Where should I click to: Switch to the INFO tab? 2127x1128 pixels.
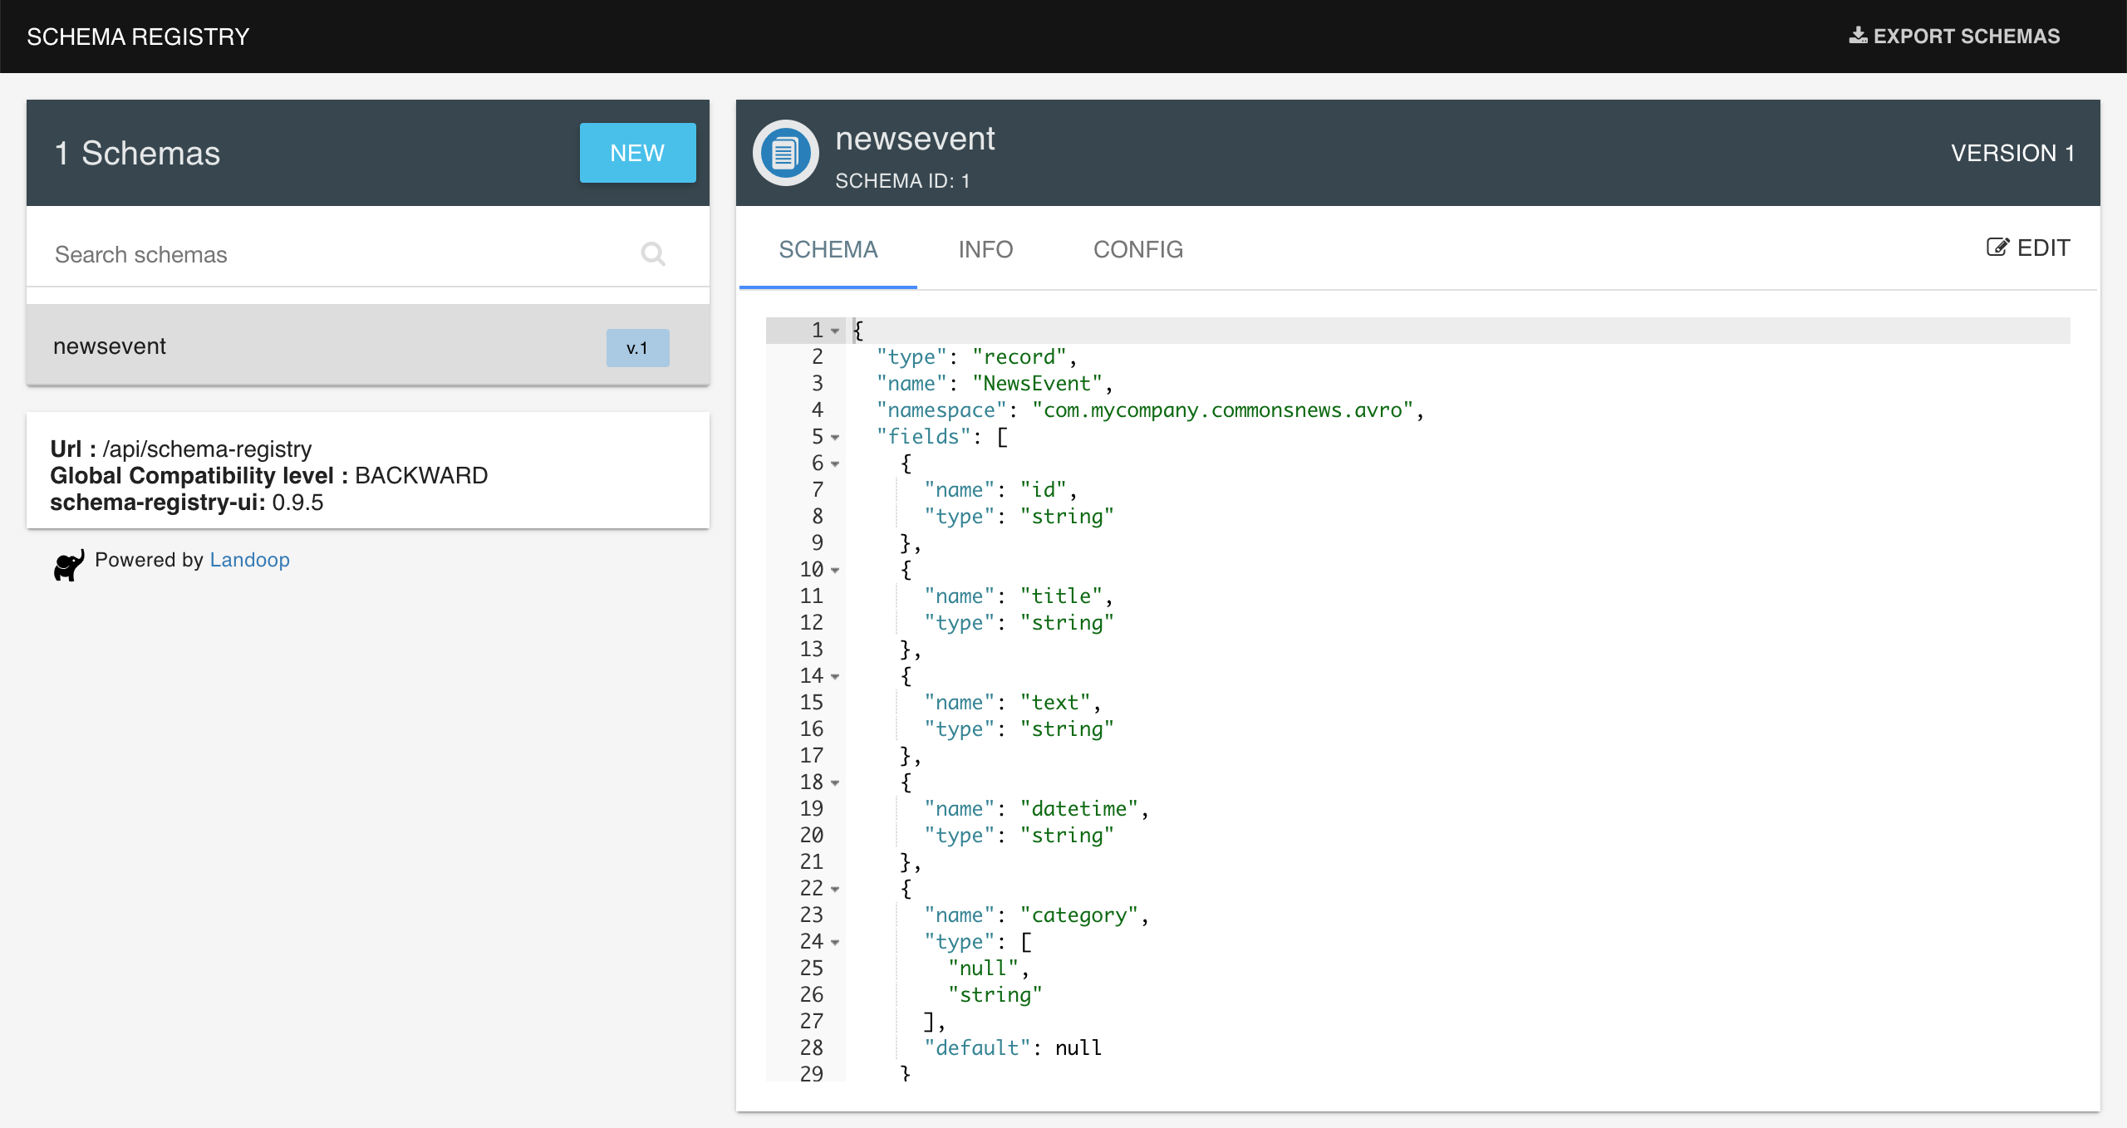(985, 249)
